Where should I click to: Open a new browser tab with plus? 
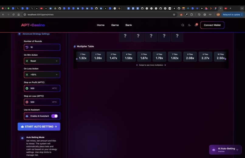pos(230,8)
